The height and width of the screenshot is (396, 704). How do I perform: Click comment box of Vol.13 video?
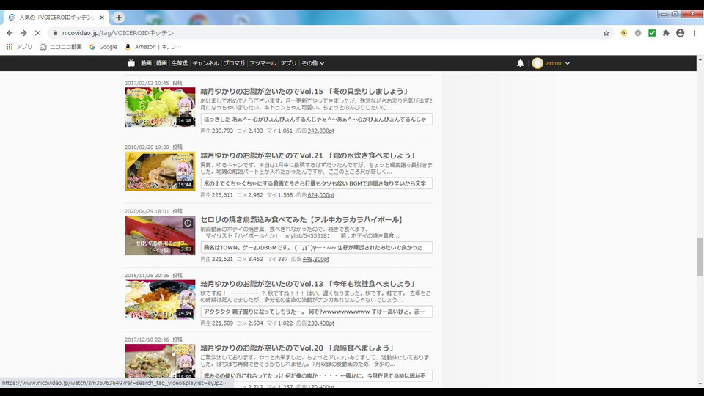[x=317, y=312]
